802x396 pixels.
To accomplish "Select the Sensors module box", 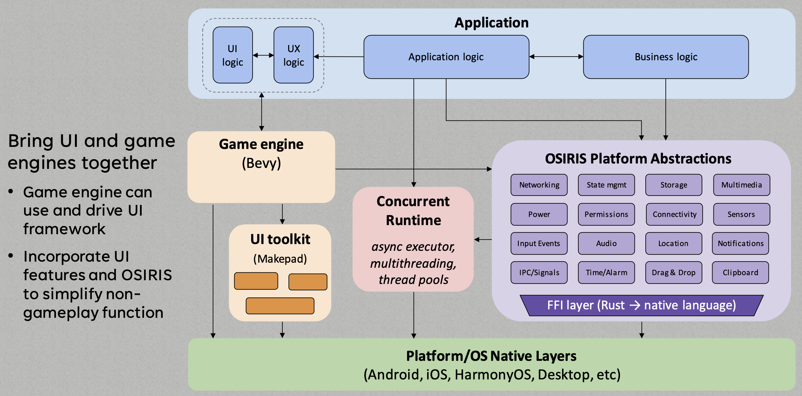I will pyautogui.click(x=741, y=214).
